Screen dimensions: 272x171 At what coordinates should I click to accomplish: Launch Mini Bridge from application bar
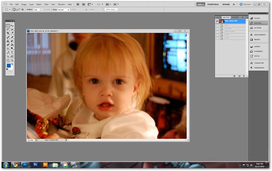click(83, 4)
